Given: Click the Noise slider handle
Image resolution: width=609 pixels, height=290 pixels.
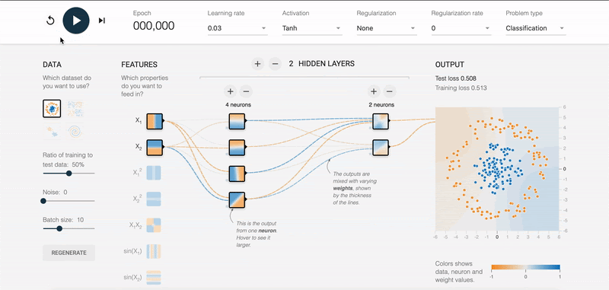Looking at the screenshot, I should (43, 201).
